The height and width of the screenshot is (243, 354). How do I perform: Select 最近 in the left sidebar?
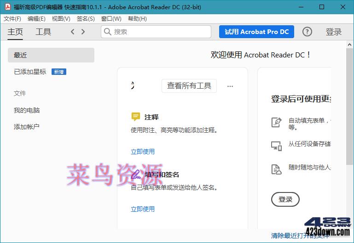(51, 55)
